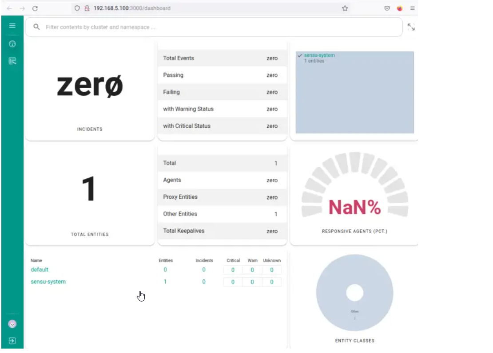Click the dashboard gauge icon in sidebar
Viewport: 493px width, 353px height.
tap(12, 44)
